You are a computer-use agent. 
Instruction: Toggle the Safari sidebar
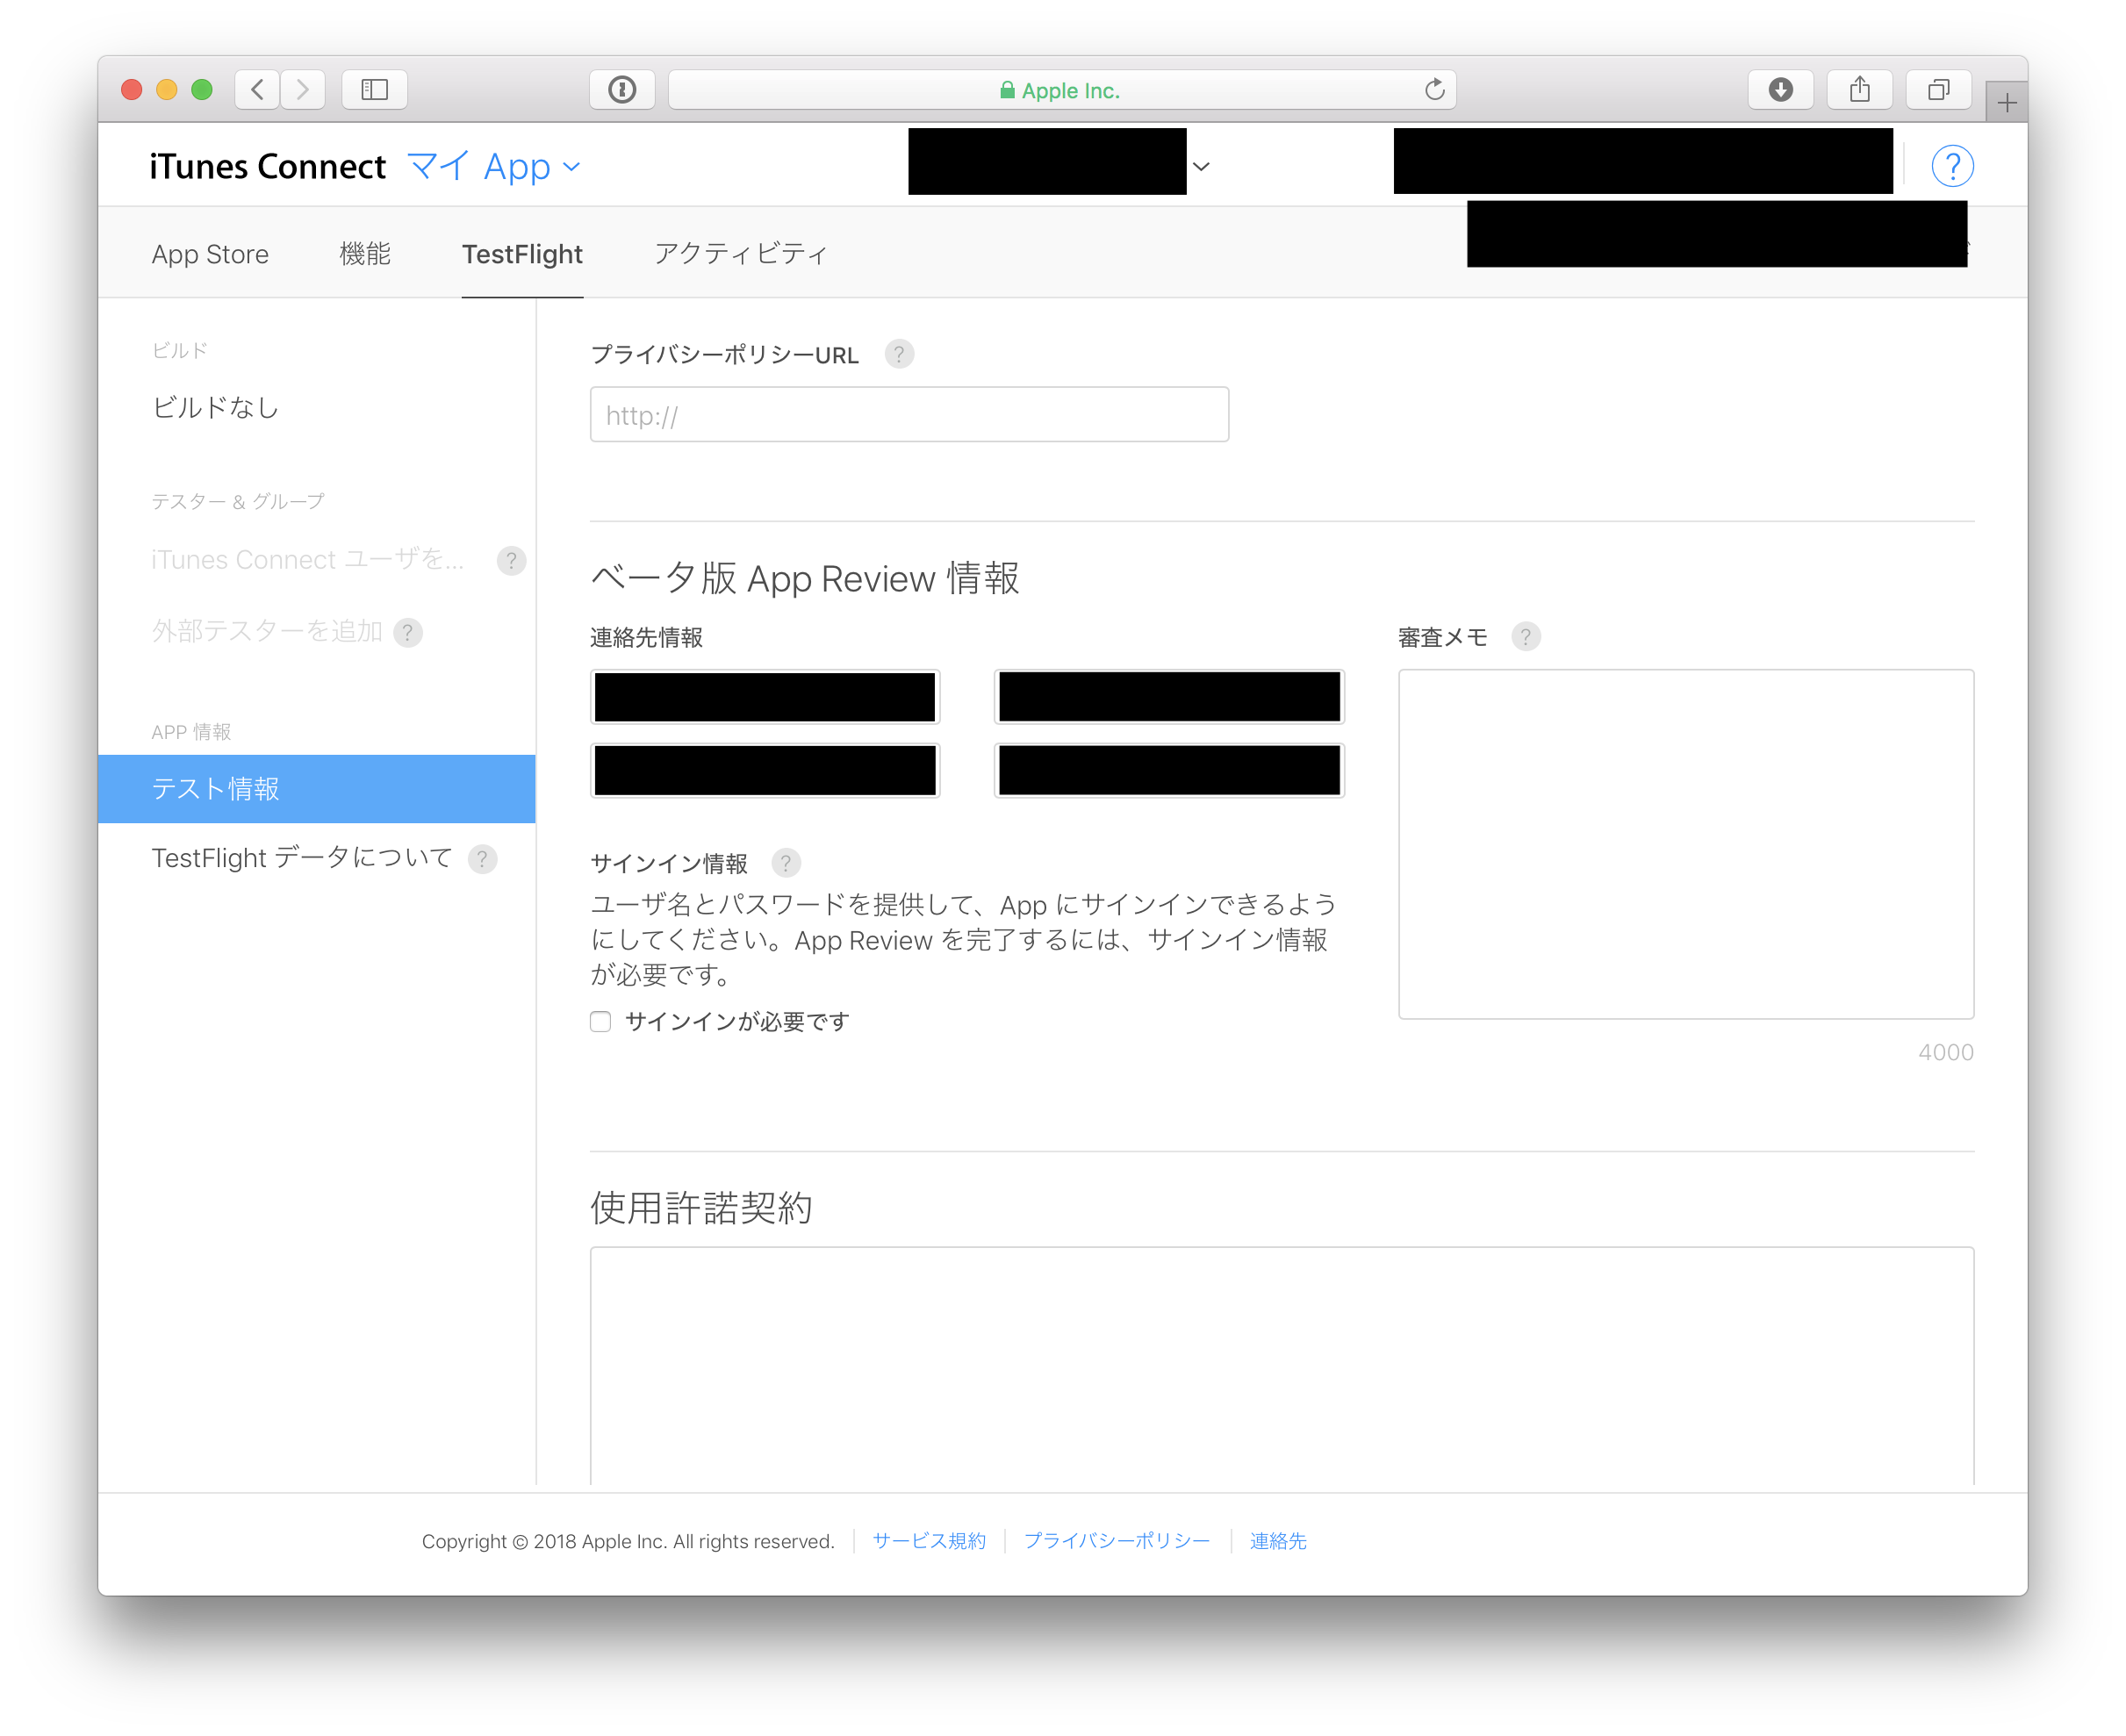point(374,89)
